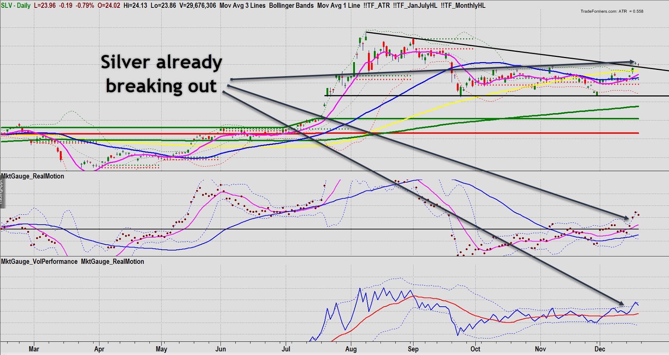This screenshot has width=669, height=355.
Task: Select the MktGauge_VolPerformance pane title
Action: click(x=39, y=262)
